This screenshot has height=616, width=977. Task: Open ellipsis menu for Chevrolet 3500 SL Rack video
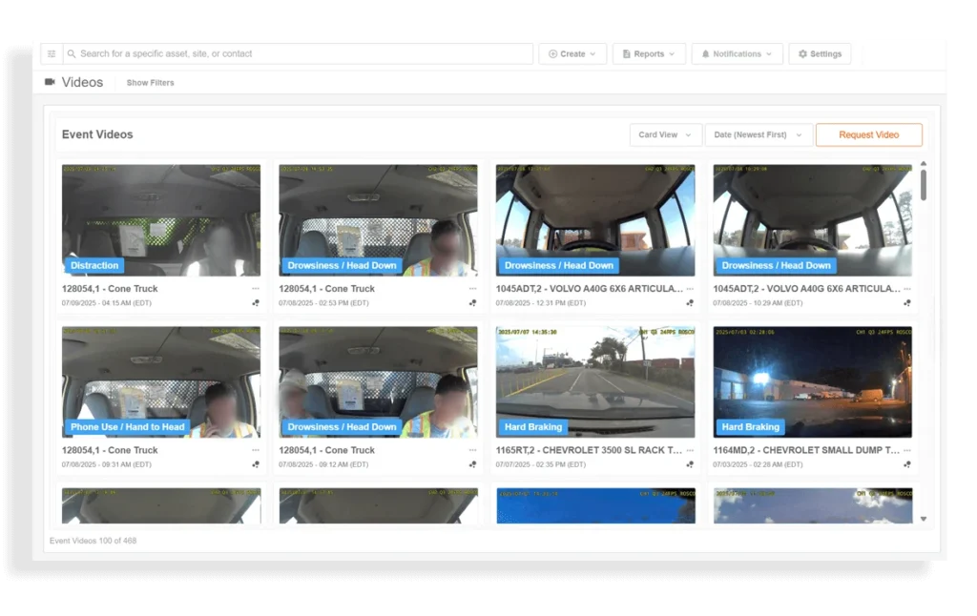[690, 450]
